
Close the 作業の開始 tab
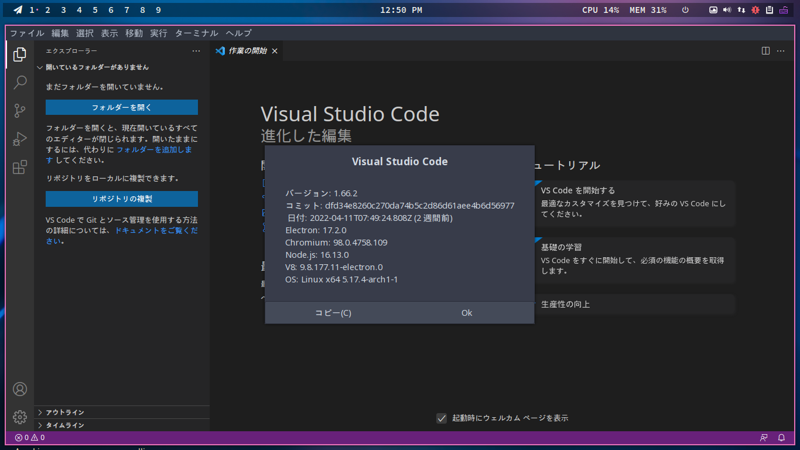coord(274,51)
